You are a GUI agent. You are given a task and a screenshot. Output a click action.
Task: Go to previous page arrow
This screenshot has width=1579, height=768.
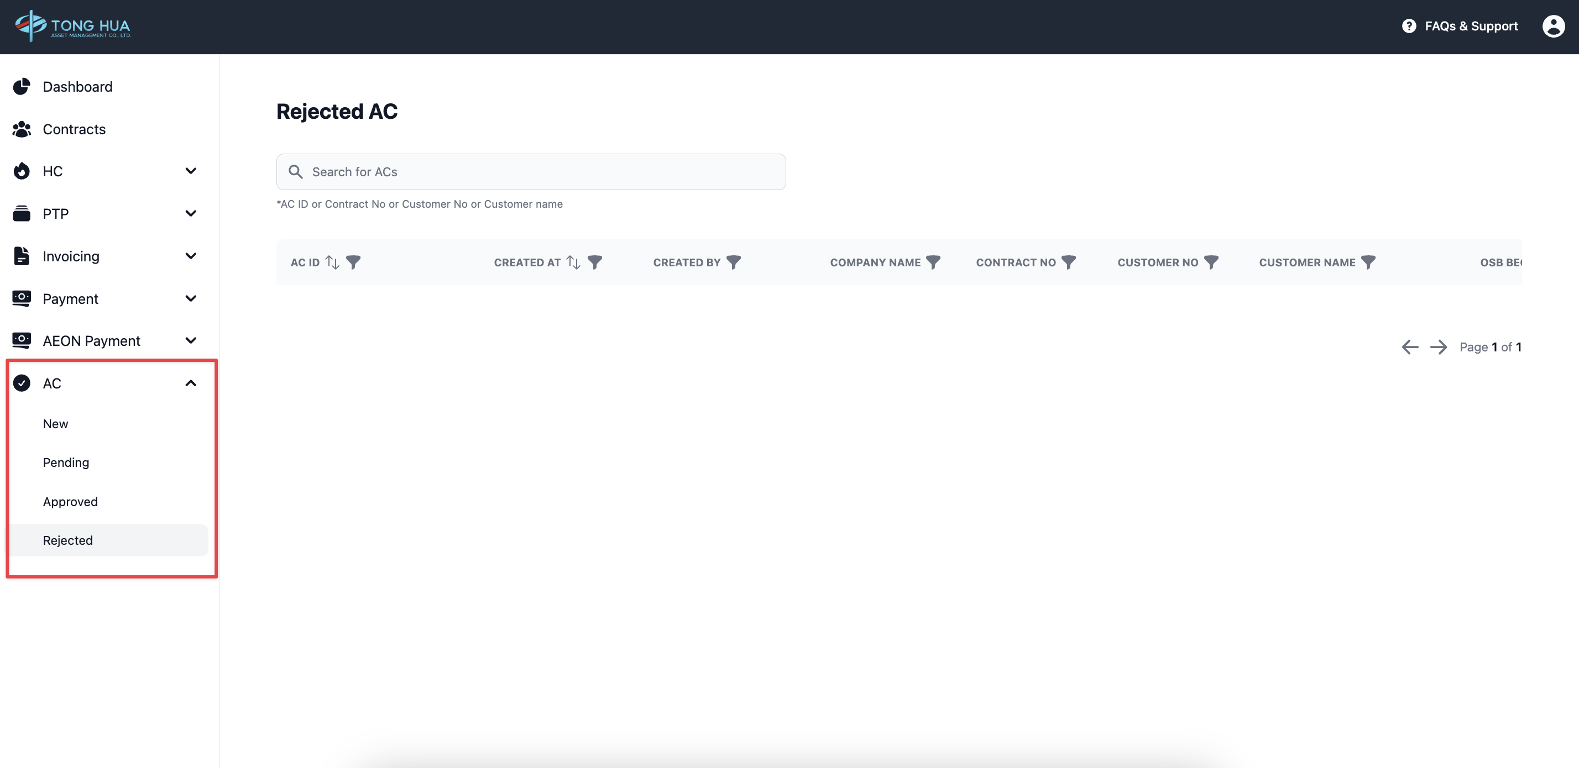point(1410,347)
